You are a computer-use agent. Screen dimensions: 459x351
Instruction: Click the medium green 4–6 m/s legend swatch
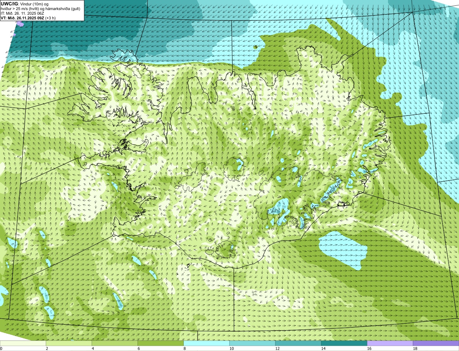click(115, 343)
